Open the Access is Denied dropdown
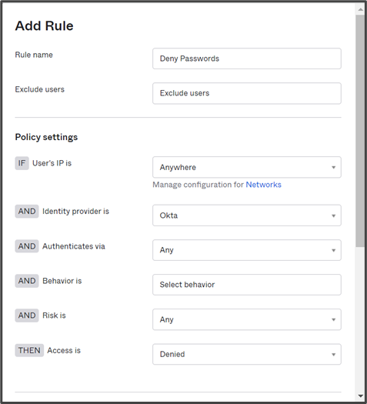Screen dimensions: 367x404 coord(247,354)
